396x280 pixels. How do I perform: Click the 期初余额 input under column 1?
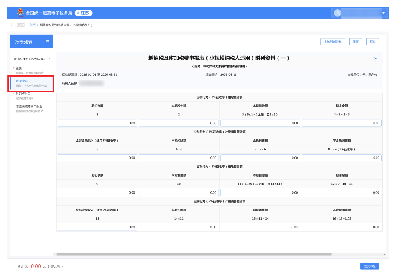click(97, 123)
